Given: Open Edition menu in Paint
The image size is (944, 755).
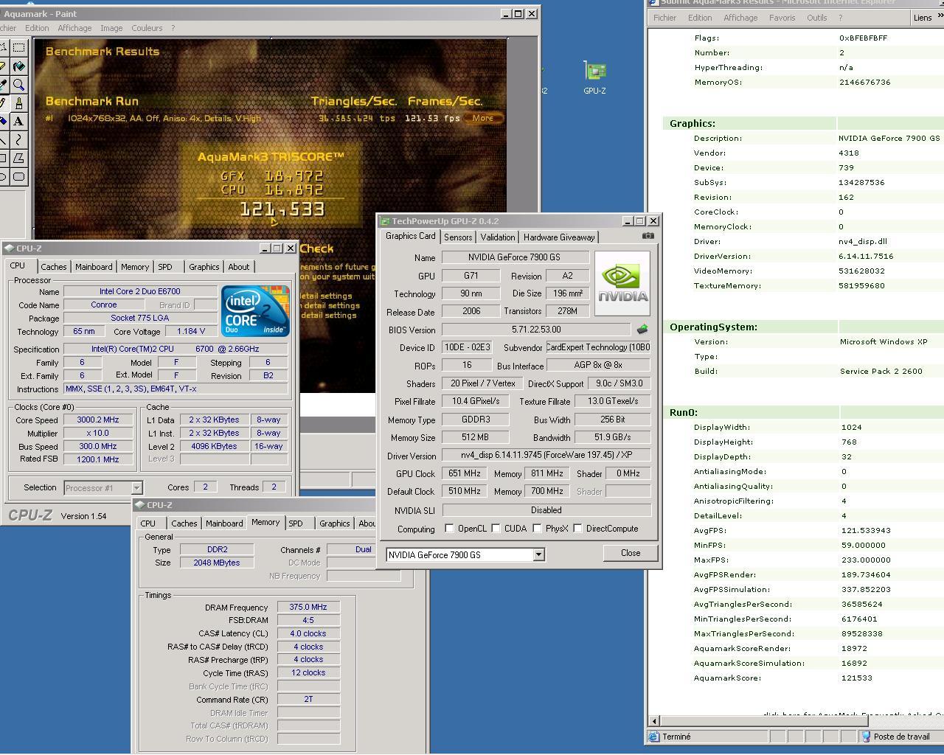Looking at the screenshot, I should tap(37, 28).
